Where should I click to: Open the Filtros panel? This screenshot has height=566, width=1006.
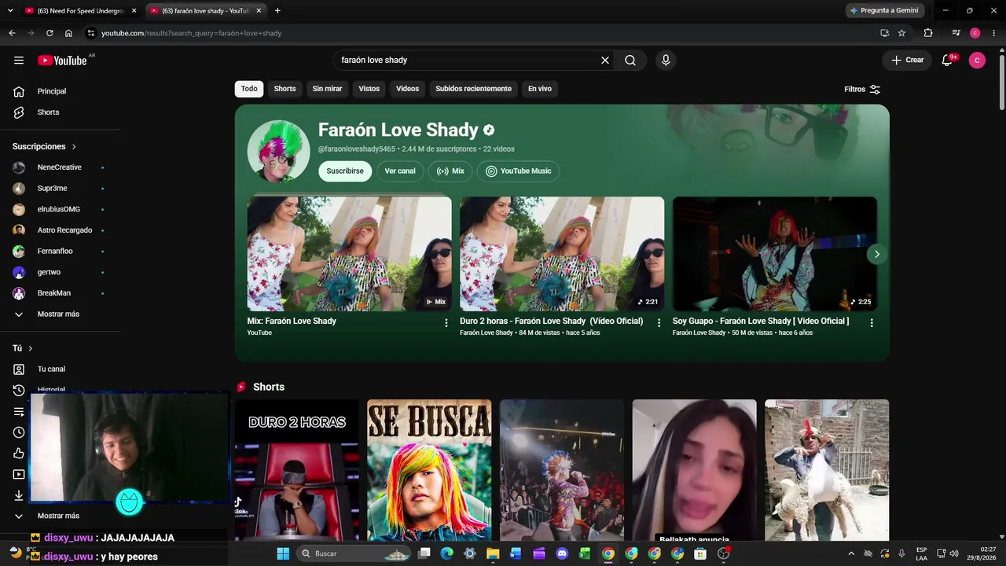[862, 90]
